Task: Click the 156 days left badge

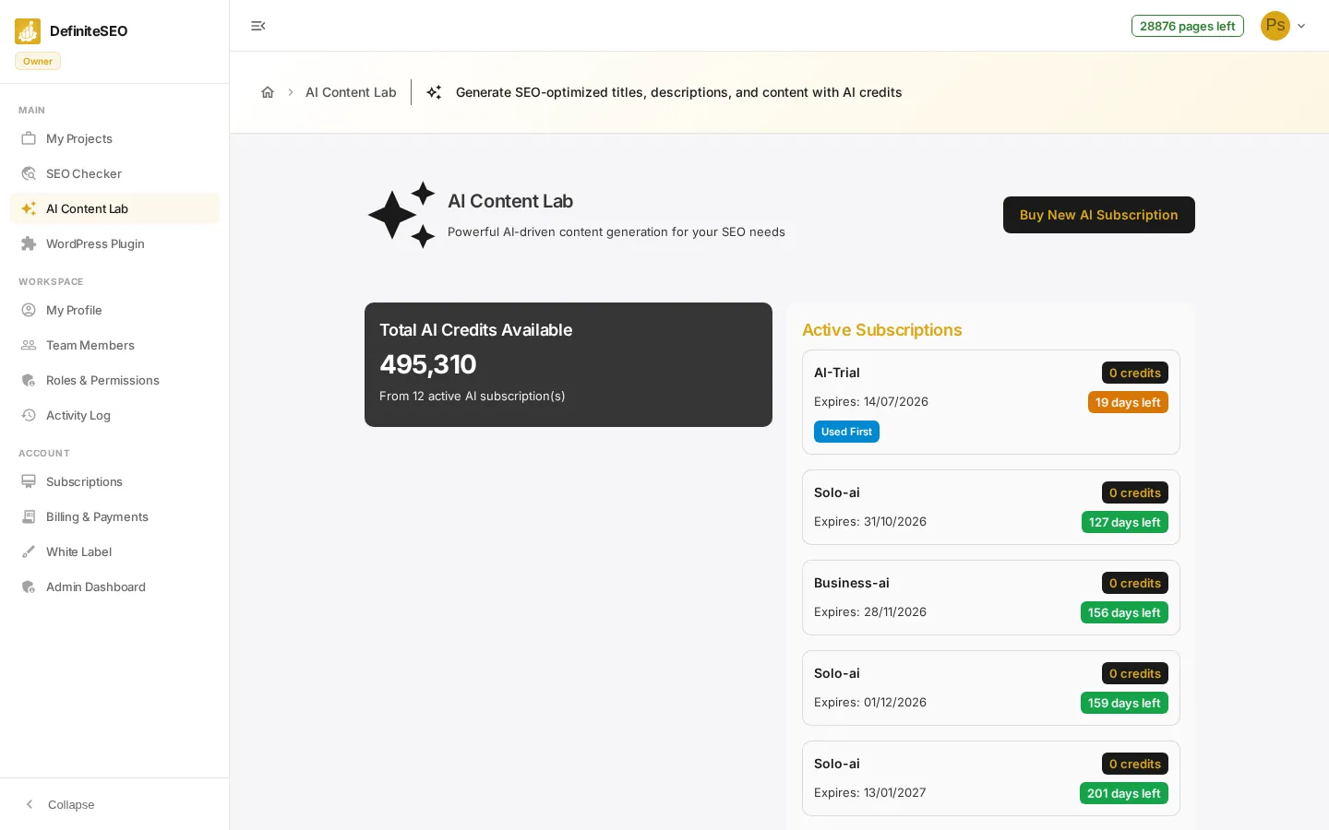Action: [x=1124, y=612]
